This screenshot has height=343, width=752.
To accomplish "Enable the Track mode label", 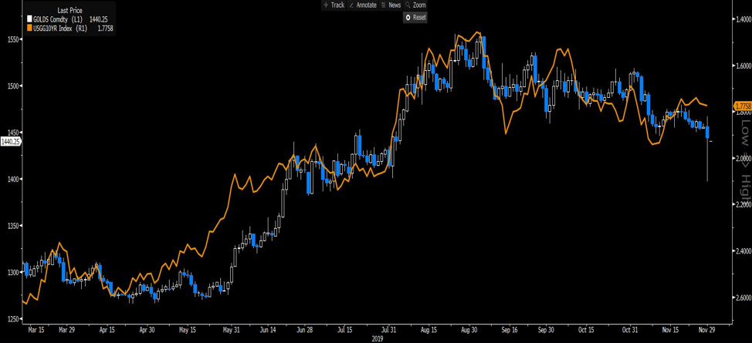I will [x=337, y=5].
